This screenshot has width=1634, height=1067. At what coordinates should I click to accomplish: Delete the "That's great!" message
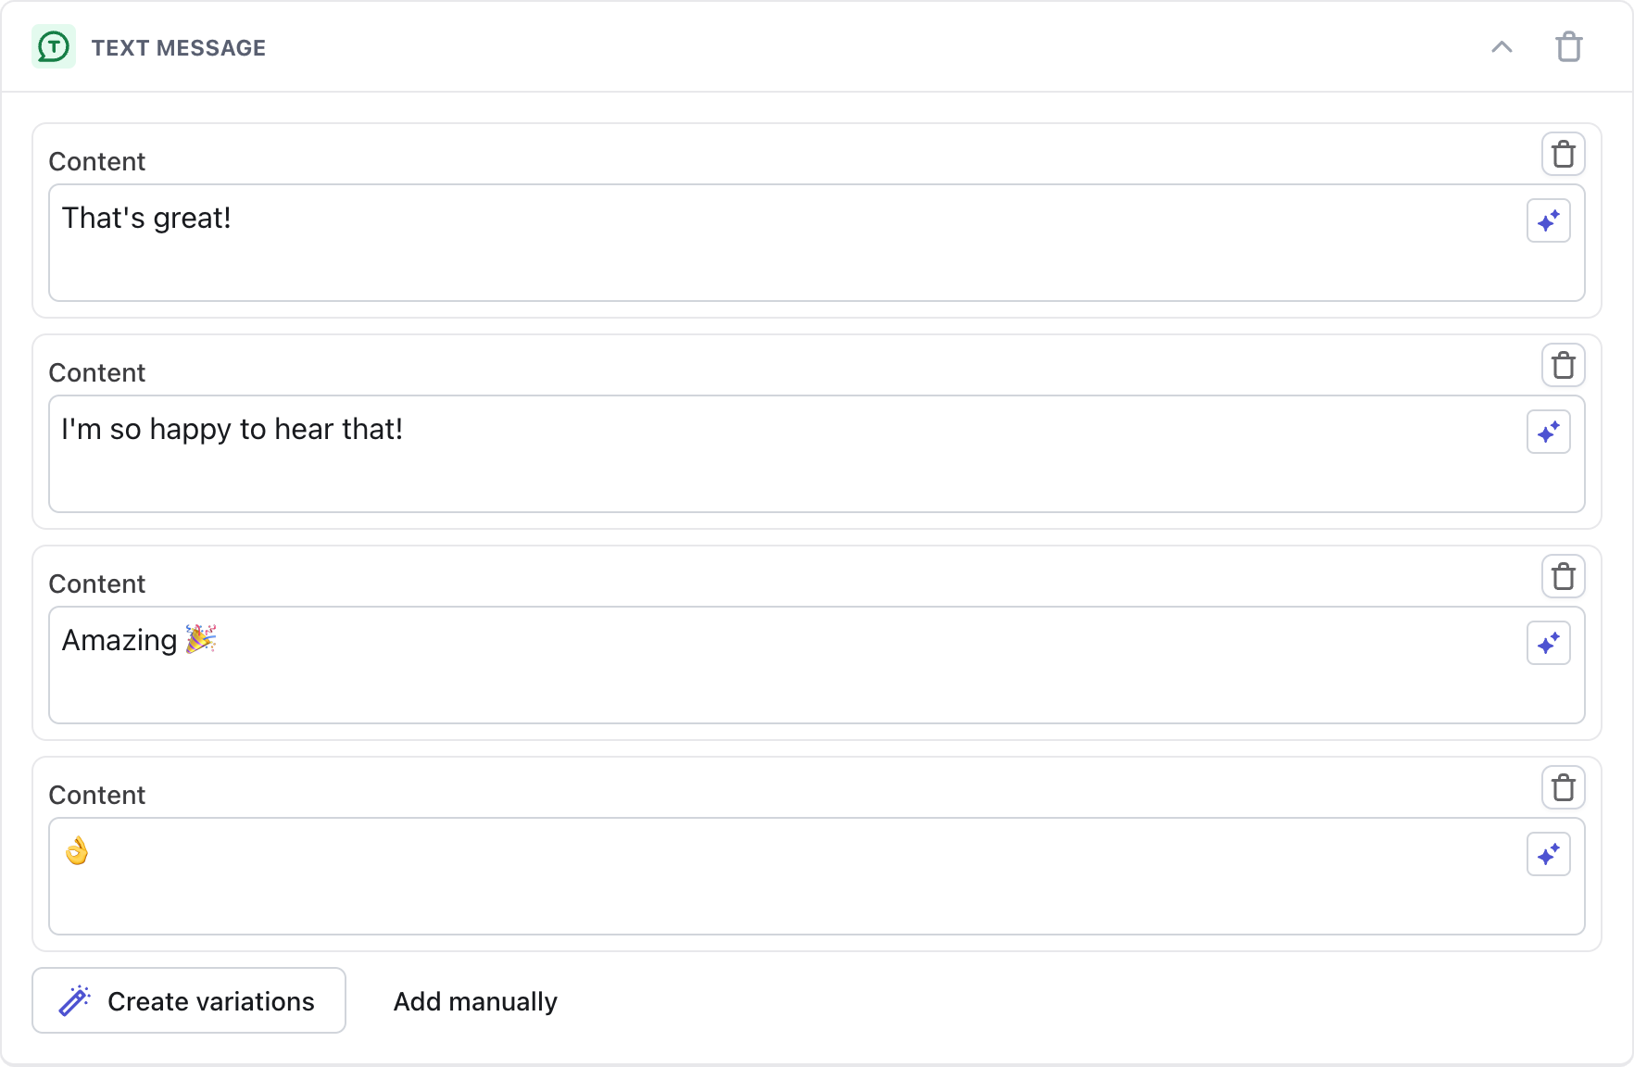click(1565, 154)
